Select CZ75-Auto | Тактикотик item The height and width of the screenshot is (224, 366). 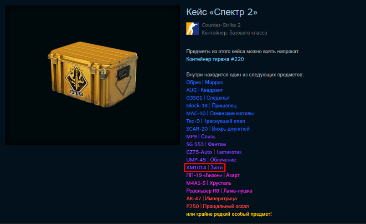click(214, 152)
